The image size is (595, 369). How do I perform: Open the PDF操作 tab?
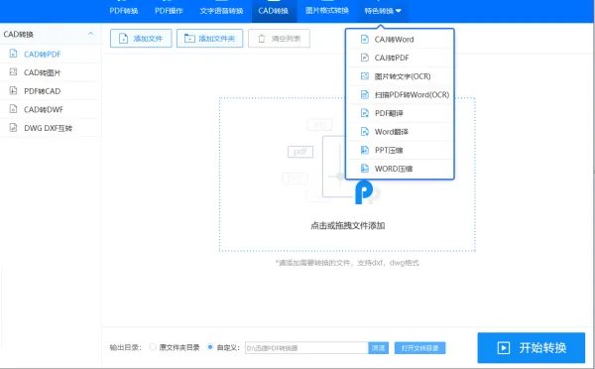(x=169, y=11)
